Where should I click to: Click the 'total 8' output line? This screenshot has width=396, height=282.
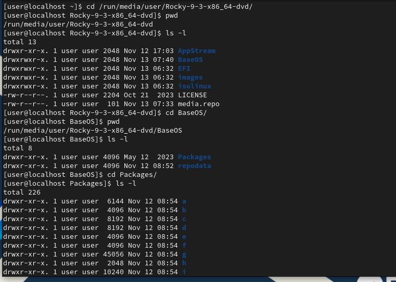pos(18,148)
